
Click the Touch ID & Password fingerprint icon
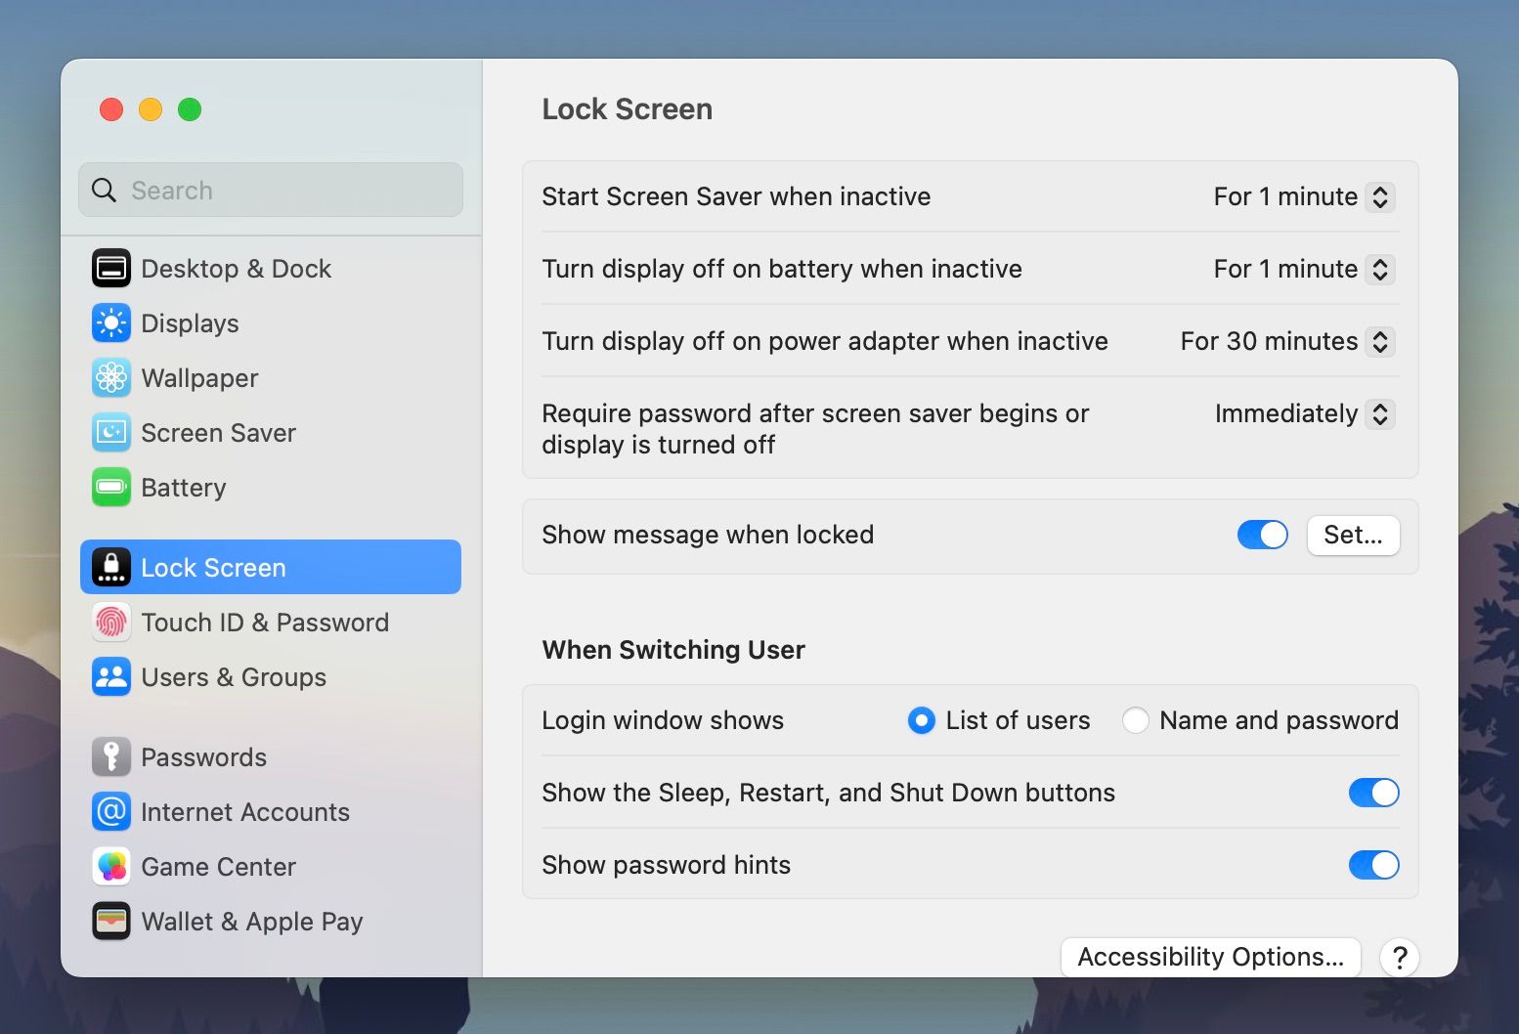[111, 622]
